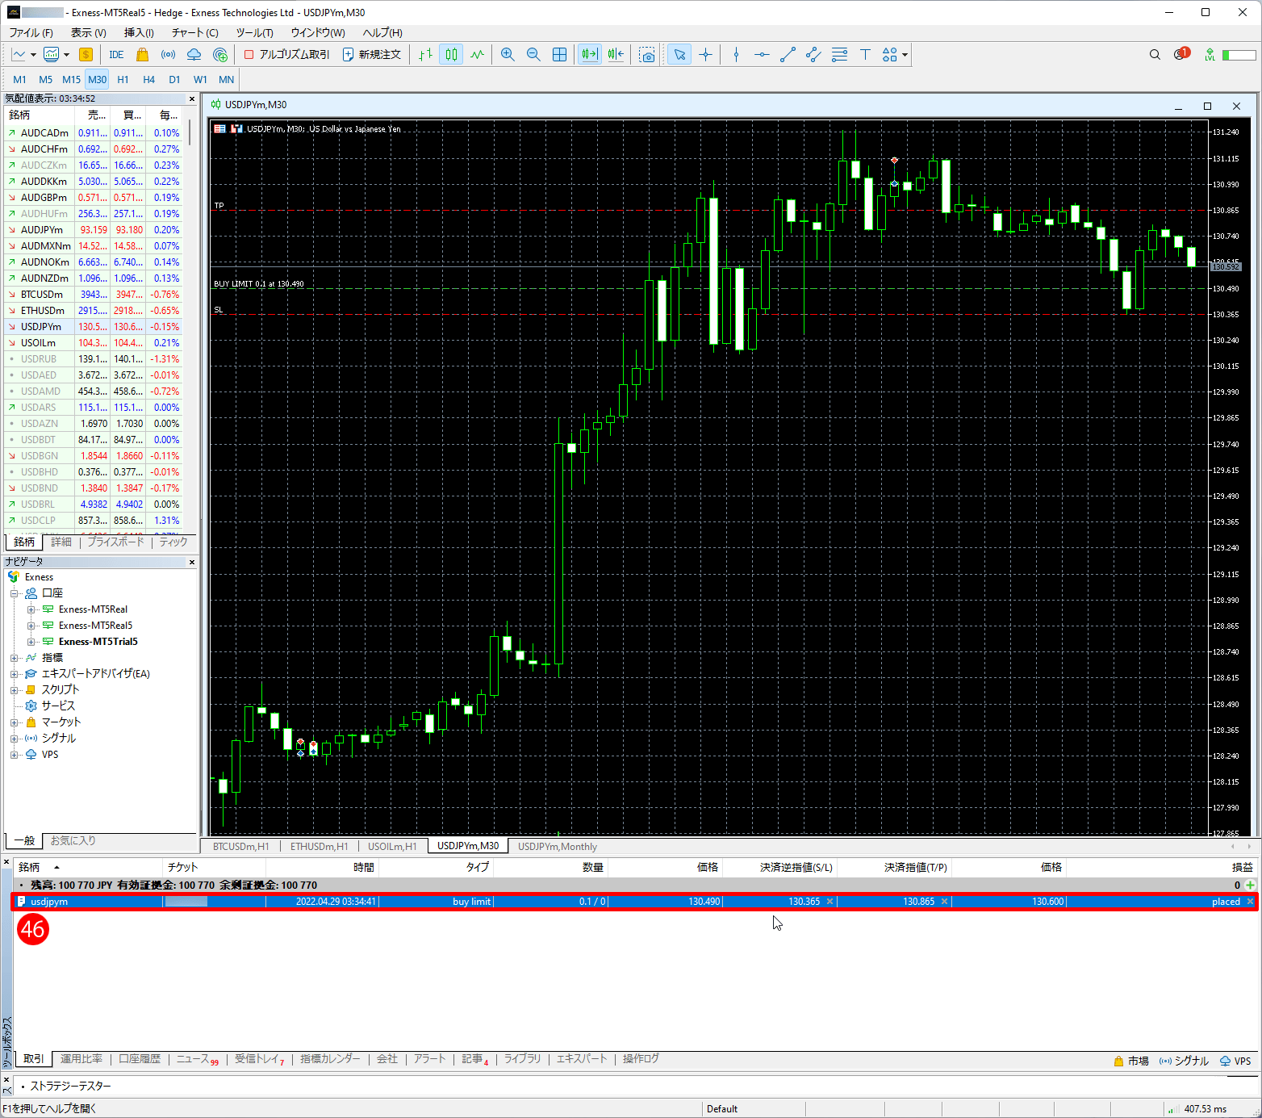Take a chart screenshot with camera icon
1262x1118 pixels.
(x=647, y=54)
